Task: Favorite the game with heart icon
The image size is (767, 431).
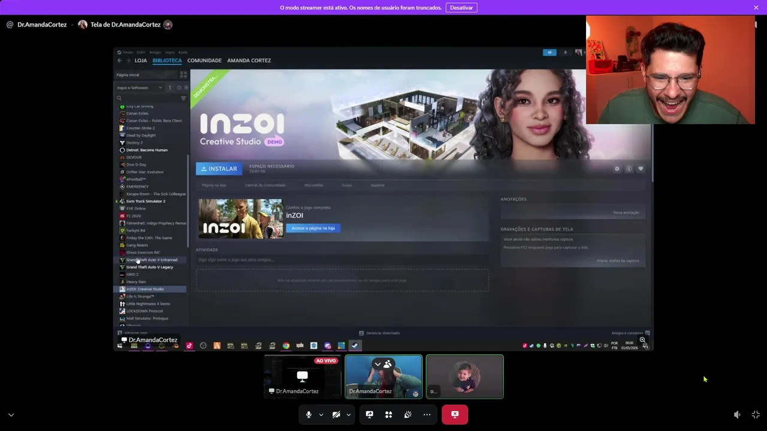Action: [641, 169]
